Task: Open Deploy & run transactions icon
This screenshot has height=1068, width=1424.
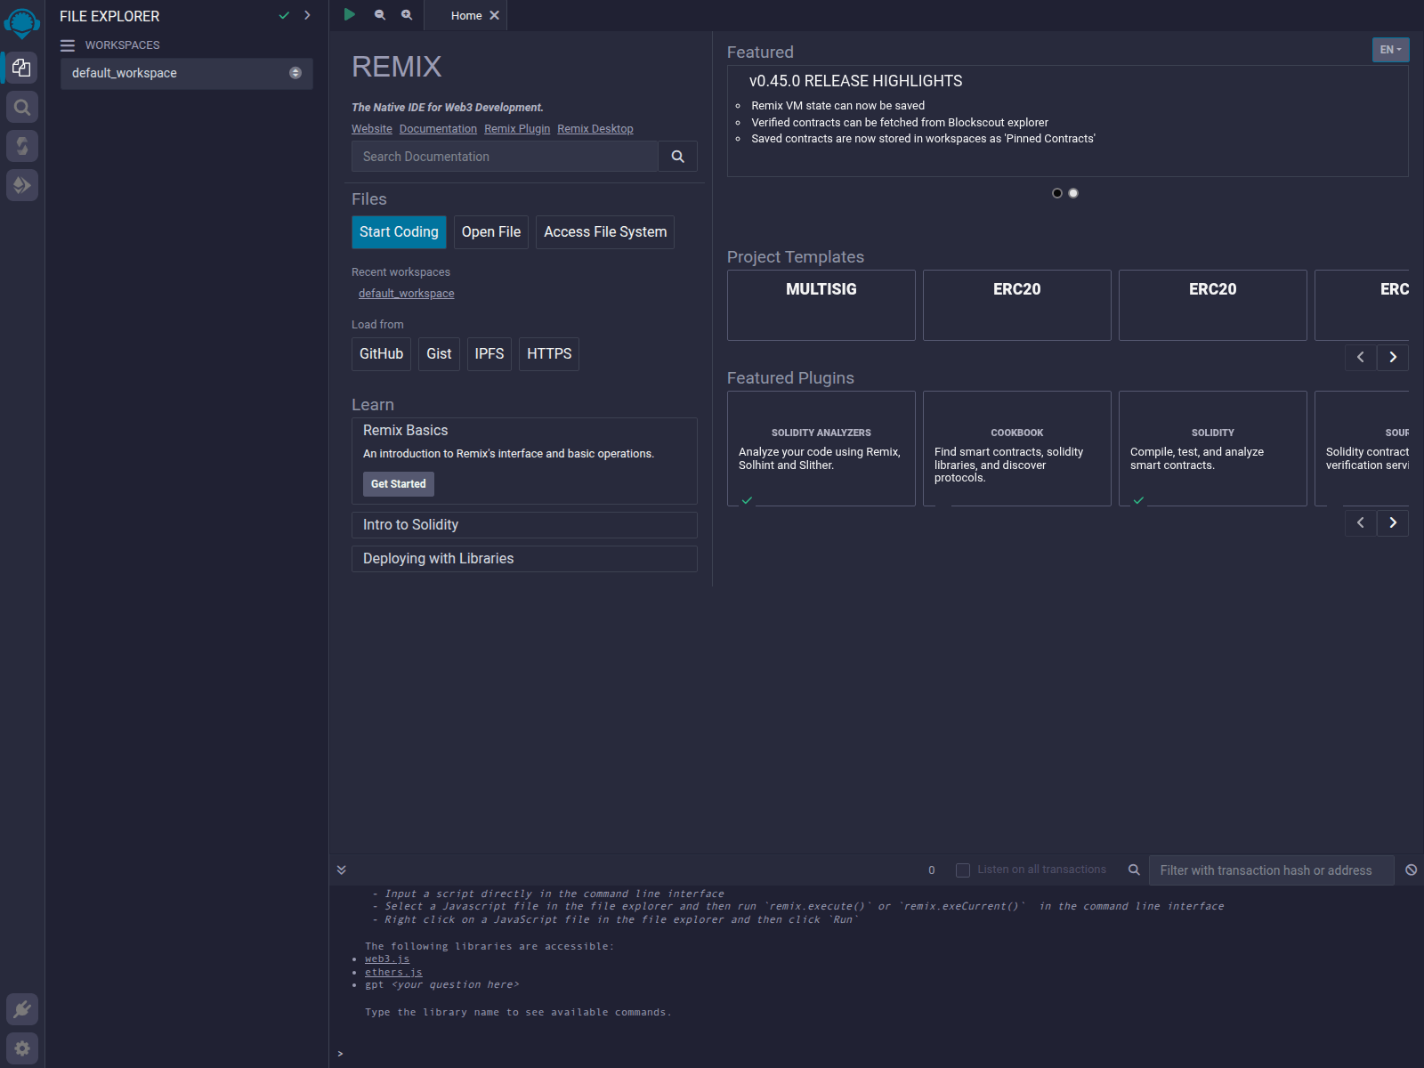Action: pyautogui.click(x=21, y=185)
